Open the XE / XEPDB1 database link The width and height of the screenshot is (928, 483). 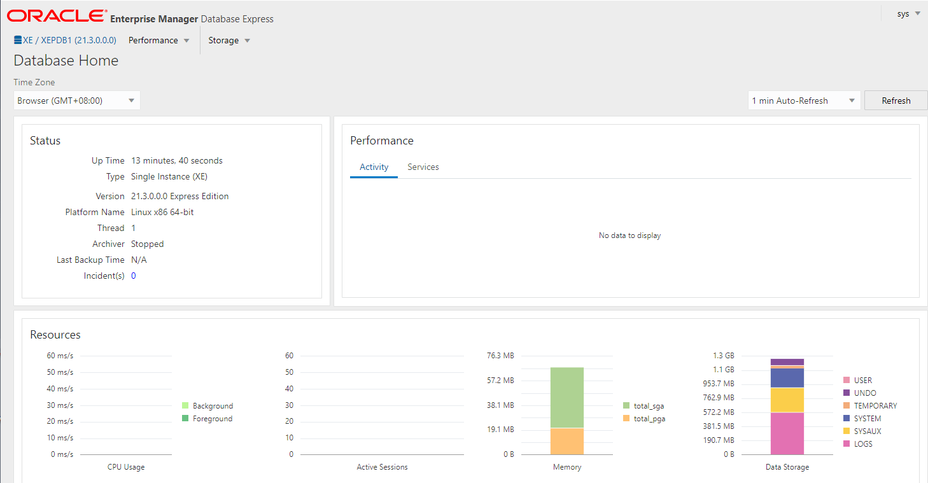(69, 40)
